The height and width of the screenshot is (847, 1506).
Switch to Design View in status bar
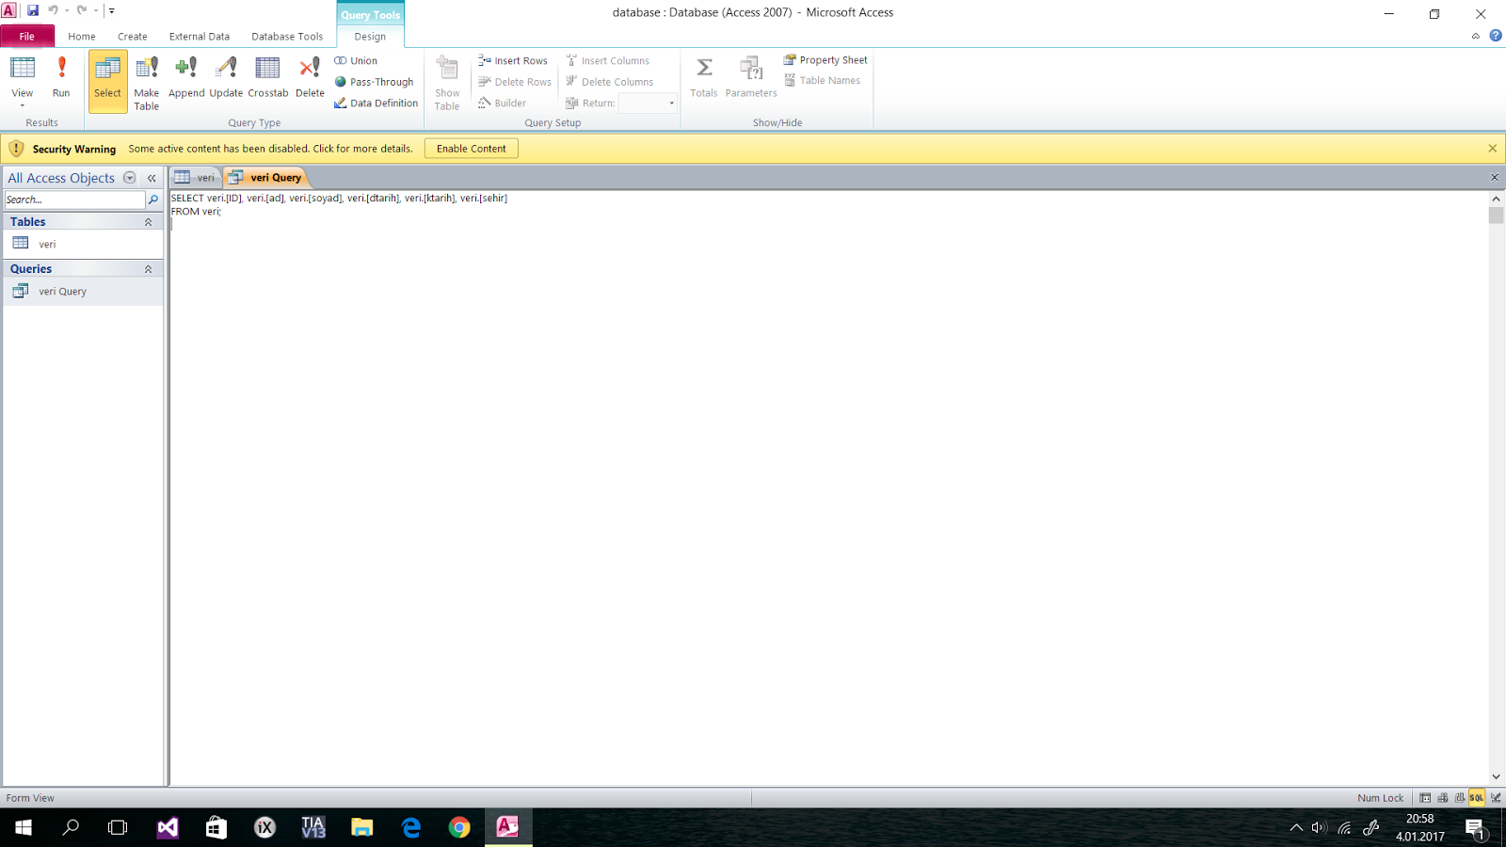[1496, 798]
